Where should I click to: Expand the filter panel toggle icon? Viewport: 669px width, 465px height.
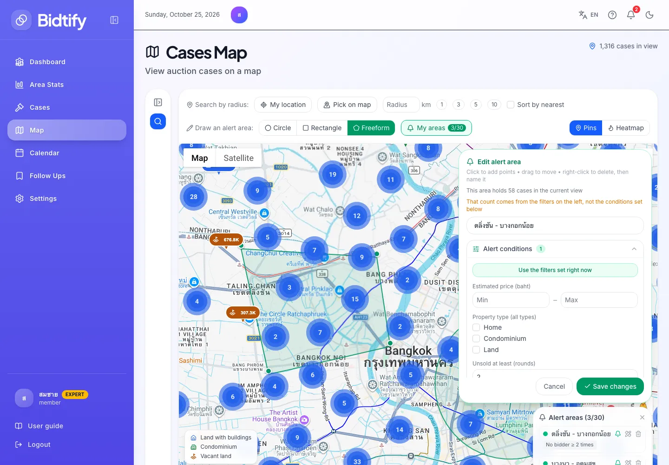click(x=158, y=102)
